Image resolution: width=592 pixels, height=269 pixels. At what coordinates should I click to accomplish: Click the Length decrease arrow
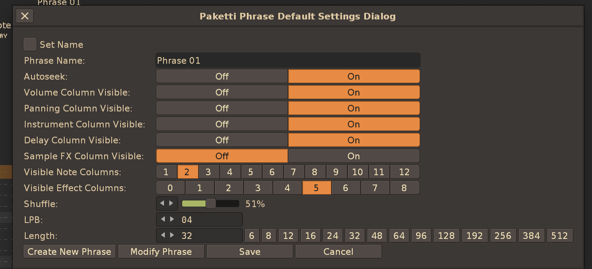(163, 235)
